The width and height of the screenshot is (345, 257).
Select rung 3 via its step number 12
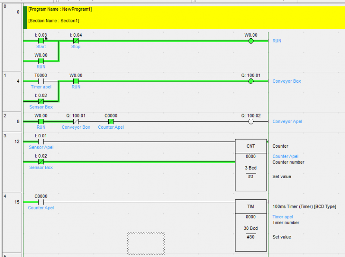click(x=17, y=142)
